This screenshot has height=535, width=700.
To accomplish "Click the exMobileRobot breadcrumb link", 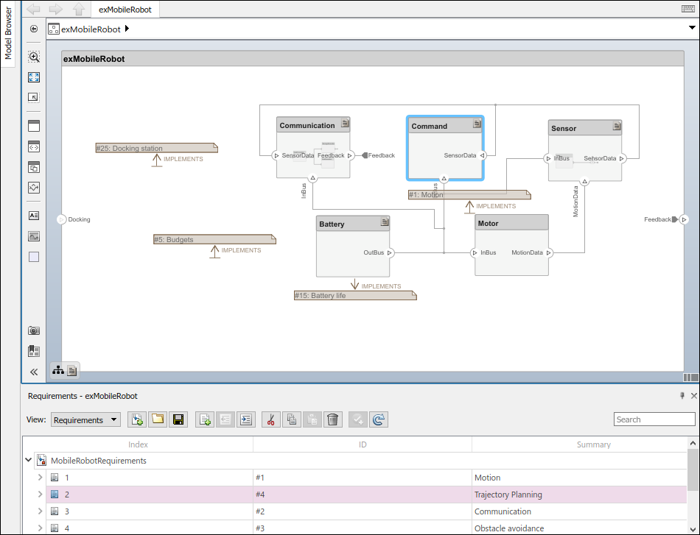I will pyautogui.click(x=91, y=29).
